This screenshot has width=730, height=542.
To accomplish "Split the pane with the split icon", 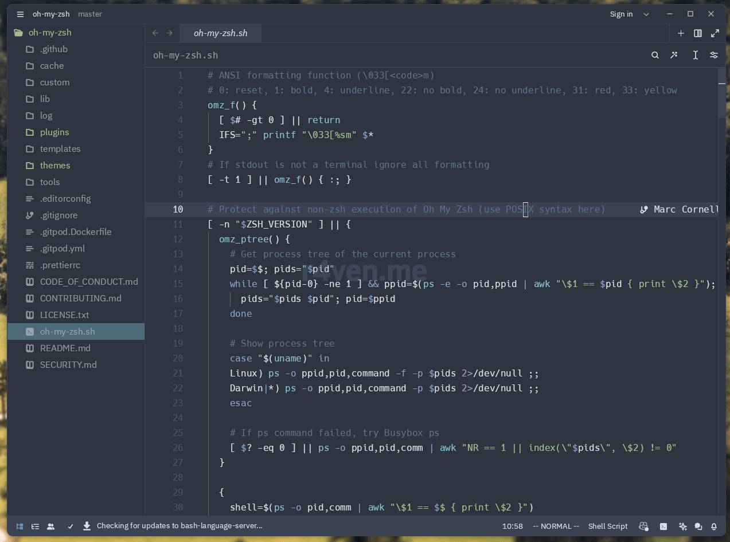I will click(x=698, y=33).
